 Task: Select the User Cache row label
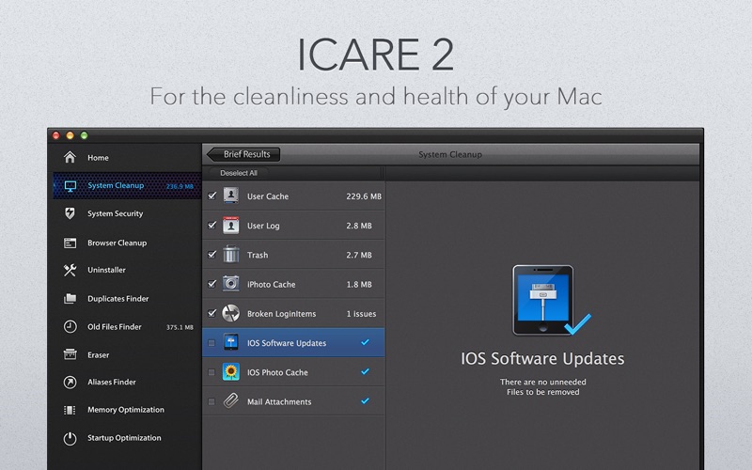click(x=268, y=196)
